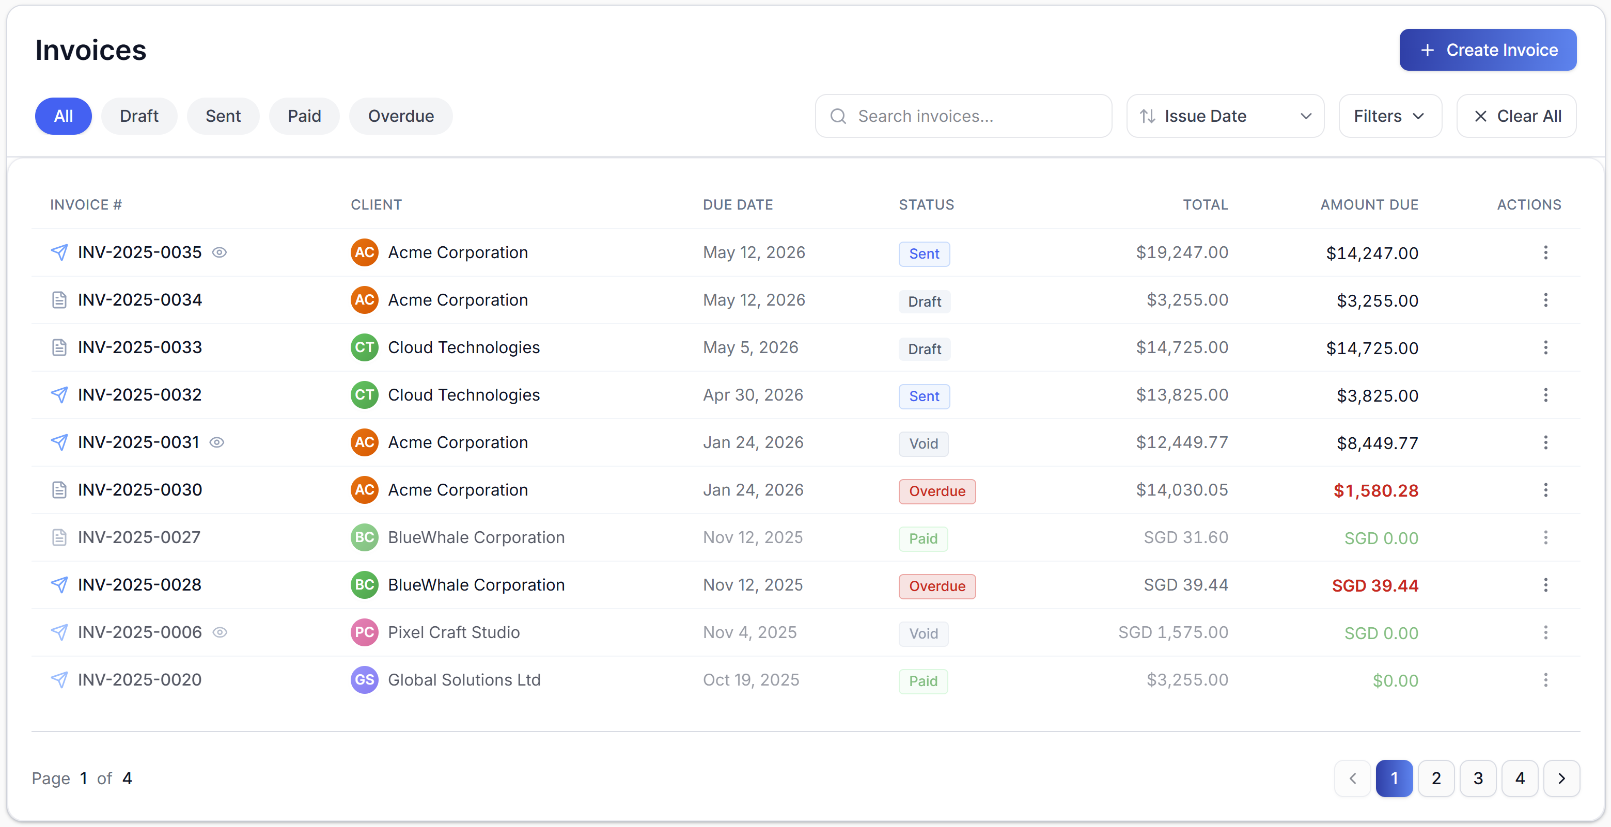This screenshot has height=827, width=1611.
Task: Expand the Filters dropdown
Action: (x=1390, y=116)
